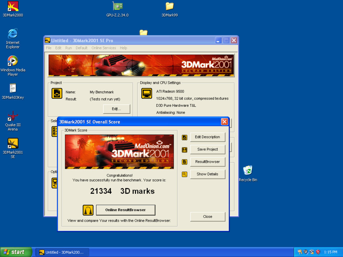Click the 3DMark2001 banner in score dialog

click(x=119, y=152)
